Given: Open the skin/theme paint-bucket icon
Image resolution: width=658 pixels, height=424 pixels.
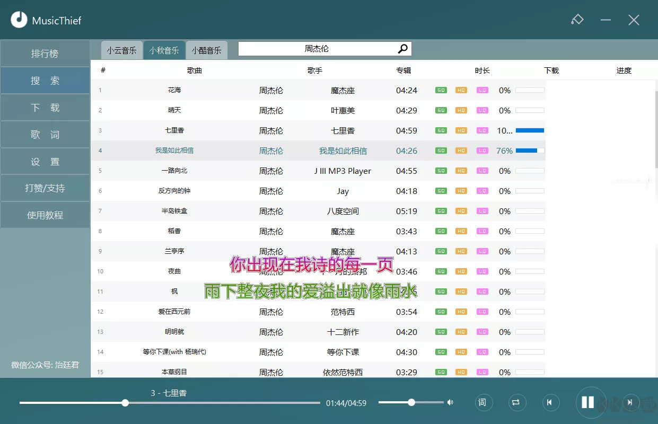Looking at the screenshot, I should [577, 20].
